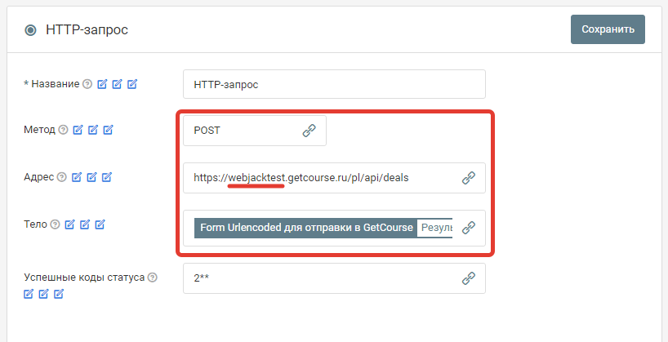This screenshot has height=342, width=668.
Task: Click the help icon next to Тело
Action: 55,224
